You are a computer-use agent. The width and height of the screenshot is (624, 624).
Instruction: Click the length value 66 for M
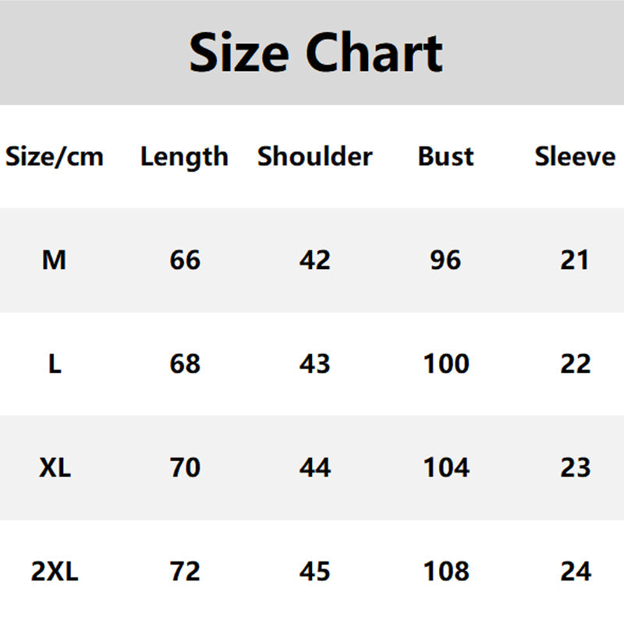click(x=185, y=260)
